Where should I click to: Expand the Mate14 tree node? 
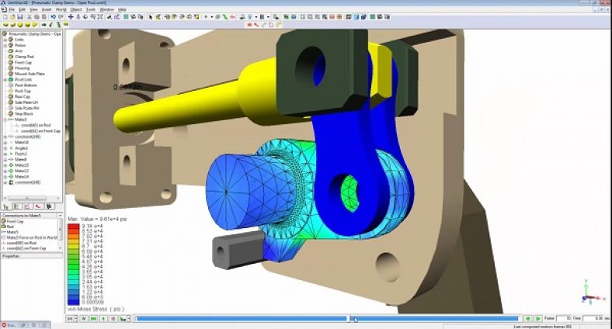click(5, 177)
